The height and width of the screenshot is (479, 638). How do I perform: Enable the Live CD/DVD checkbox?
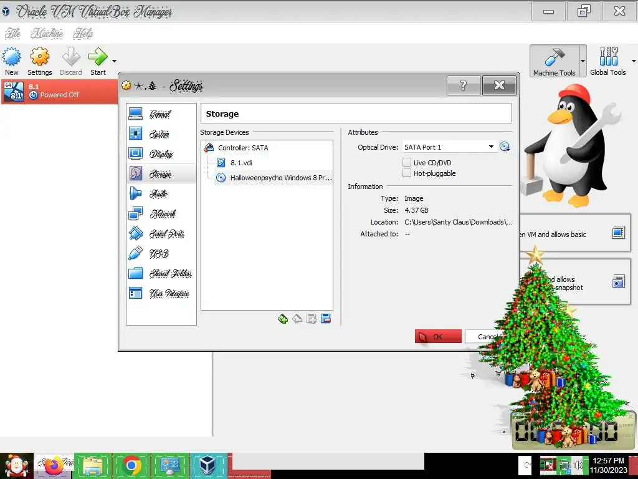406,162
